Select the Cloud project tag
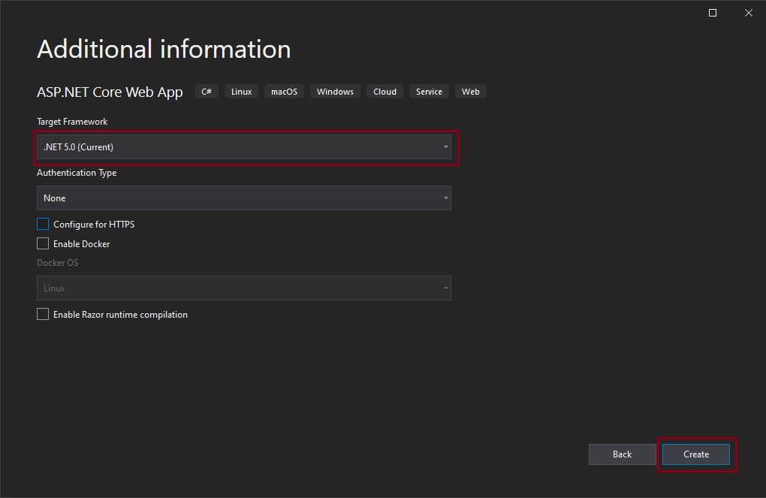 [384, 91]
